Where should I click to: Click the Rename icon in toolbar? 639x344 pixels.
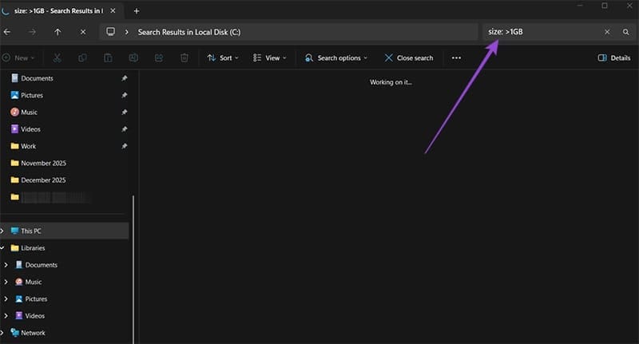pos(133,58)
